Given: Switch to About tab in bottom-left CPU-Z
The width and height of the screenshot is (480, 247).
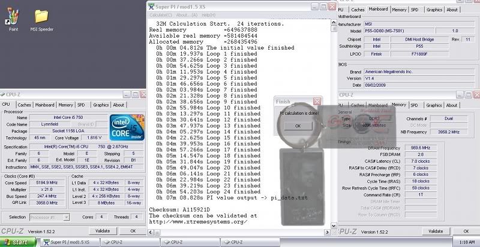Looking at the screenshot, I should [118, 105].
